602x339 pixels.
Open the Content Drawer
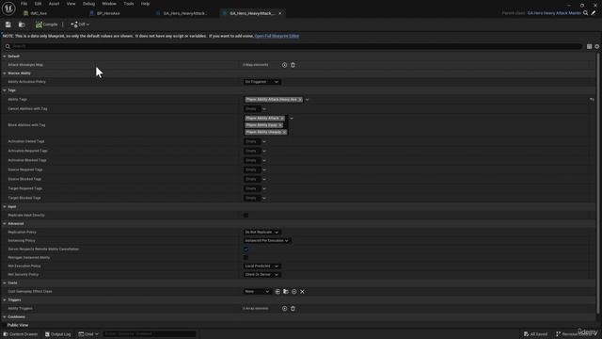pos(21,334)
